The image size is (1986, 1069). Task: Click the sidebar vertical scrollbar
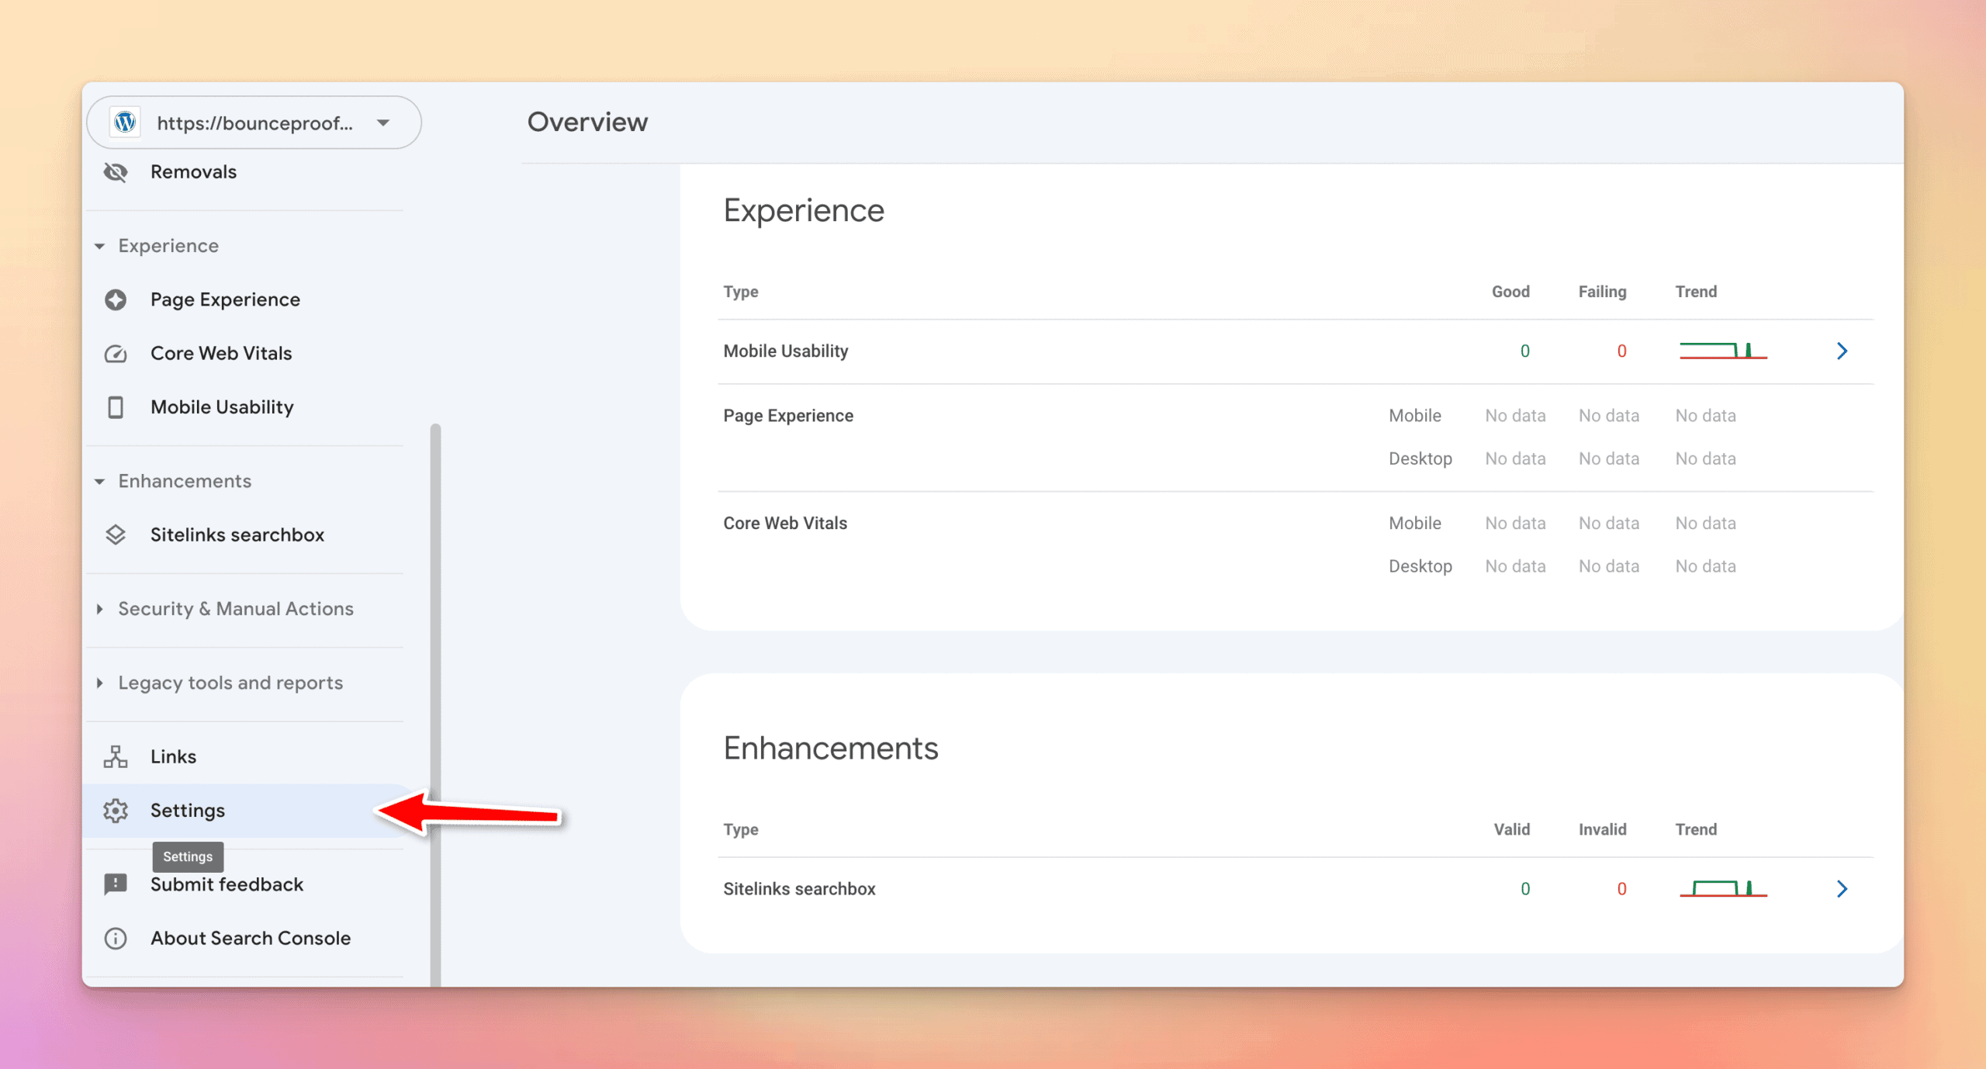[x=435, y=704]
